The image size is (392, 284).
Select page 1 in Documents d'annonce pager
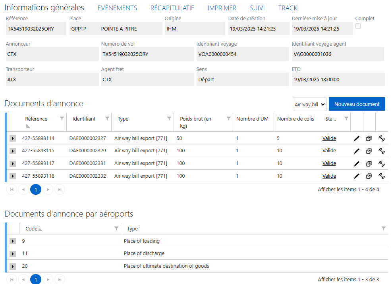click(36, 190)
